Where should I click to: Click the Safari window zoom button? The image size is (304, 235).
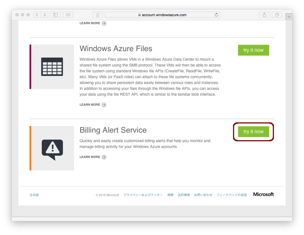tap(28, 15)
